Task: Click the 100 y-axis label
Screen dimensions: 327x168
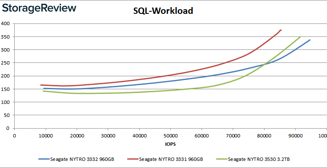Action: (x=5, y=102)
